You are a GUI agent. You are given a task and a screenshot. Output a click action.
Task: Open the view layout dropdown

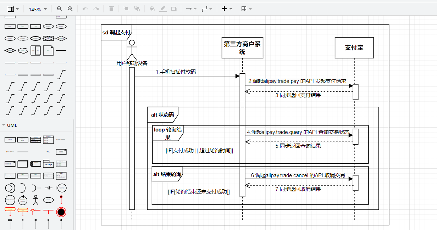[13, 9]
